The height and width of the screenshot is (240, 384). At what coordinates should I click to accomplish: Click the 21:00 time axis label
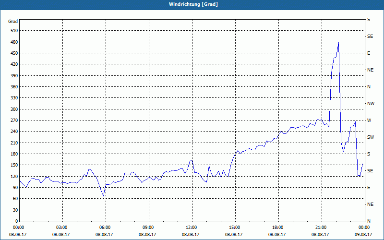(322, 228)
